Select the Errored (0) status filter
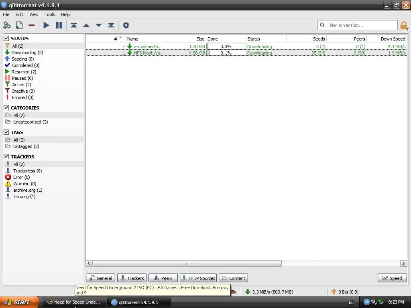Viewport: 411px width, 308px height. 22,97
